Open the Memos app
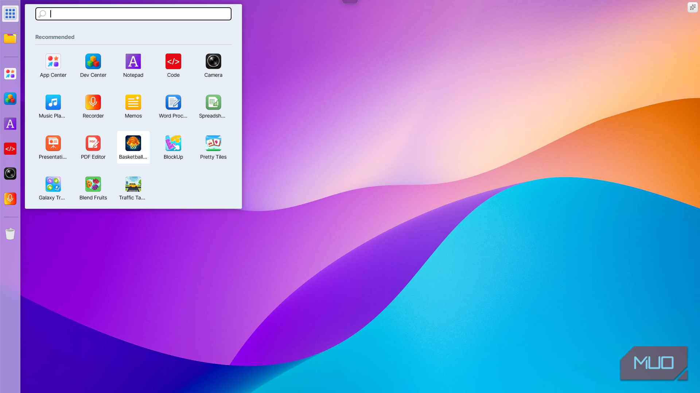 [133, 107]
